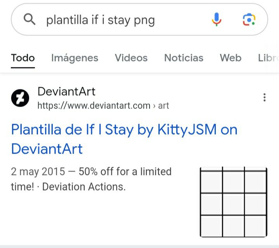Start voice search with microphone icon
Screen dimensions: 279x248
click(x=216, y=19)
